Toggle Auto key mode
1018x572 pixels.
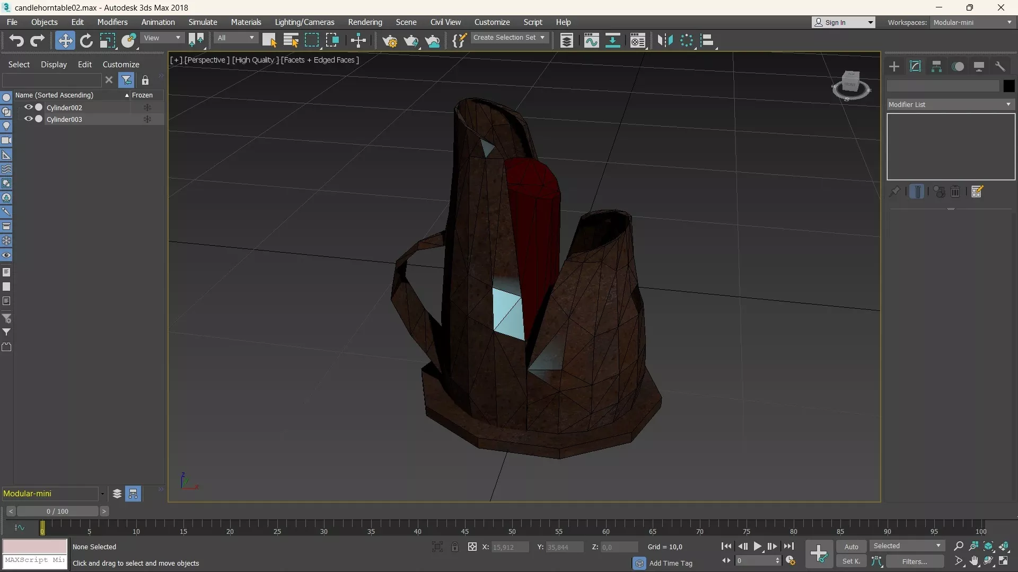pyautogui.click(x=852, y=547)
